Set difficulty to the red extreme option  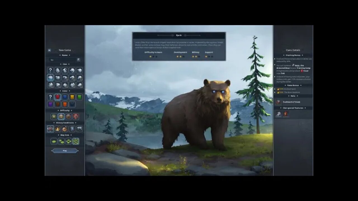pos(76,116)
